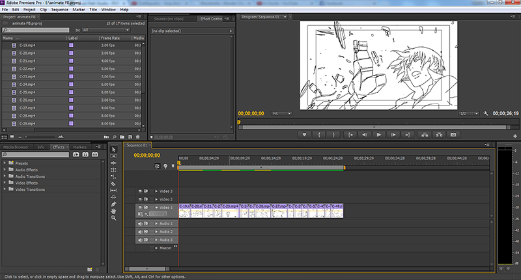
Task: Mute Audio 2 track output
Action: click(140, 232)
